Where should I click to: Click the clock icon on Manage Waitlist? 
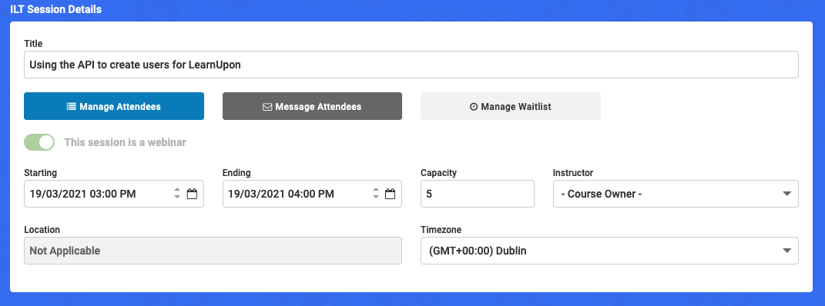pos(474,107)
